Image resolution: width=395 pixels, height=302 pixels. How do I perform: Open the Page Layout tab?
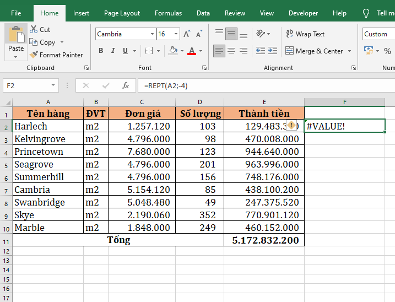(122, 13)
